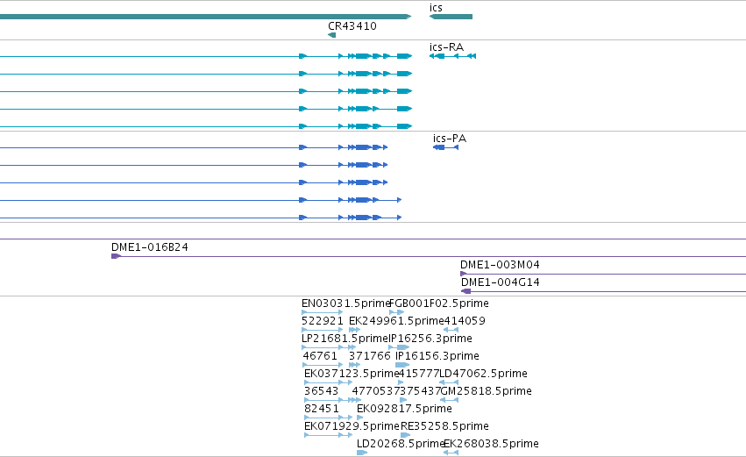Select the purple arrow under DME1-004G14
The image size is (746, 457).
(x=465, y=291)
